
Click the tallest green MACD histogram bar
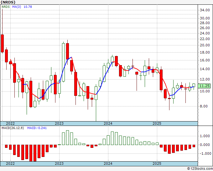click(67, 137)
